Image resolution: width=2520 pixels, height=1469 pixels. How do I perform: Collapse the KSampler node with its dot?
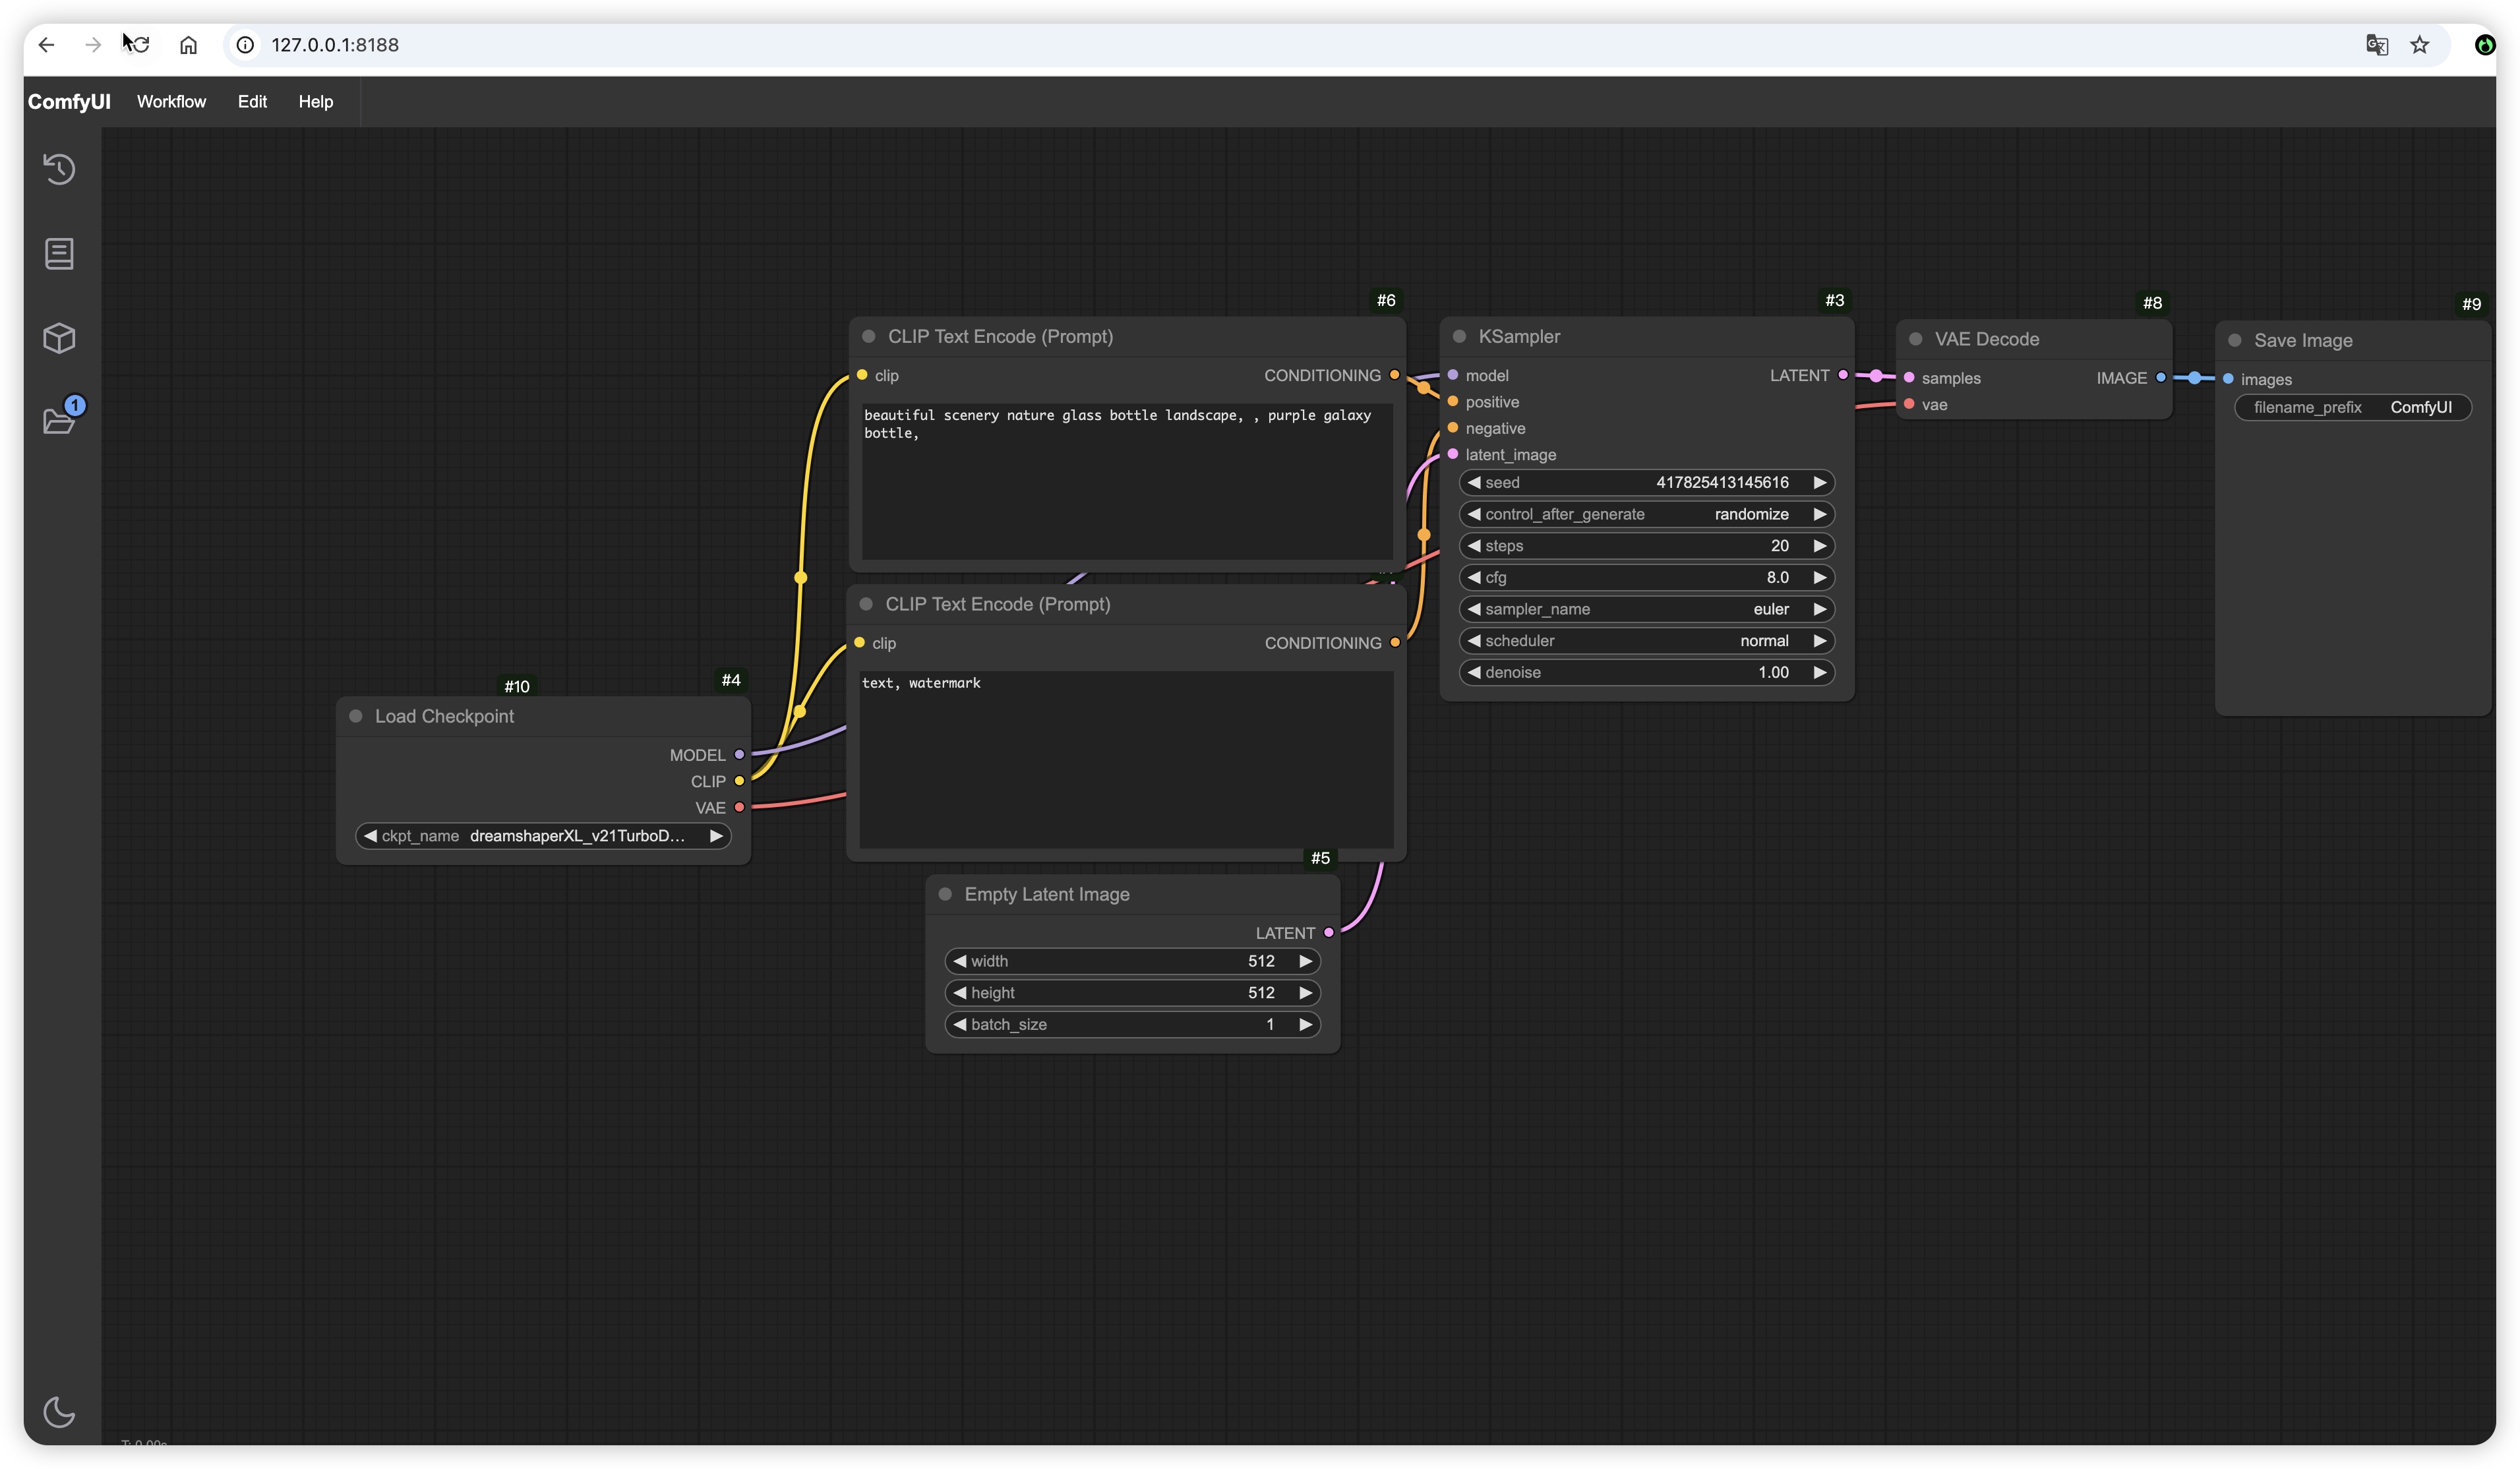[1459, 336]
